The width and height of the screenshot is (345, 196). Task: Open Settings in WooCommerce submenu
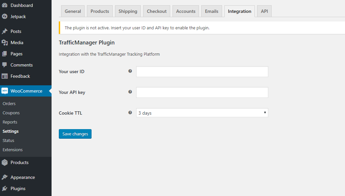click(11, 131)
